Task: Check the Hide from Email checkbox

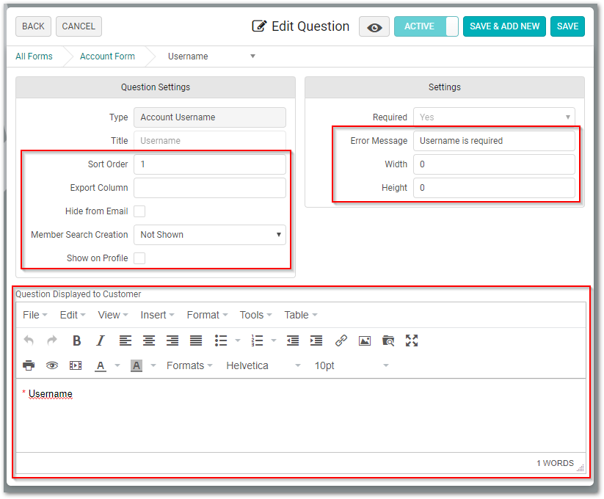Action: [139, 211]
